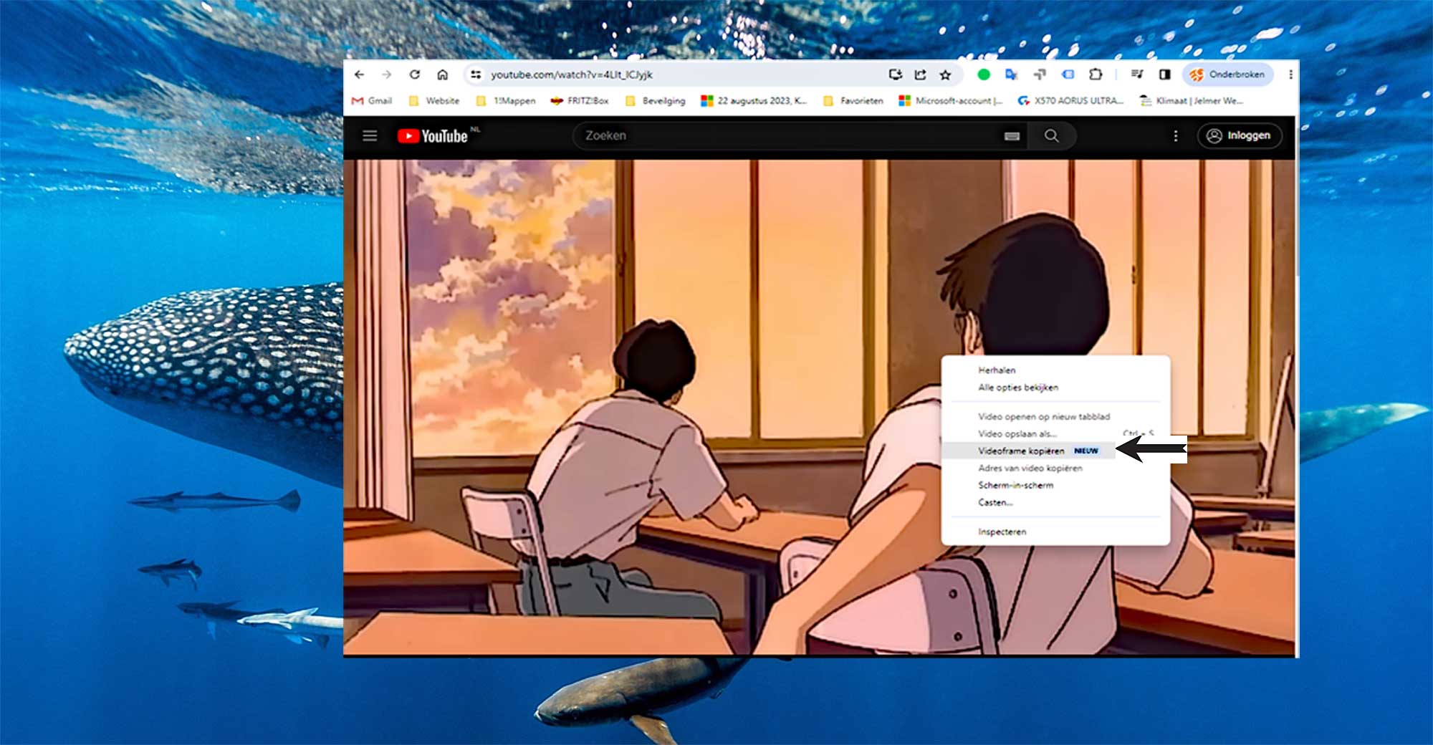This screenshot has height=745, width=1433.
Task: Toggle the browser side panel icon
Action: pyautogui.click(x=1165, y=74)
